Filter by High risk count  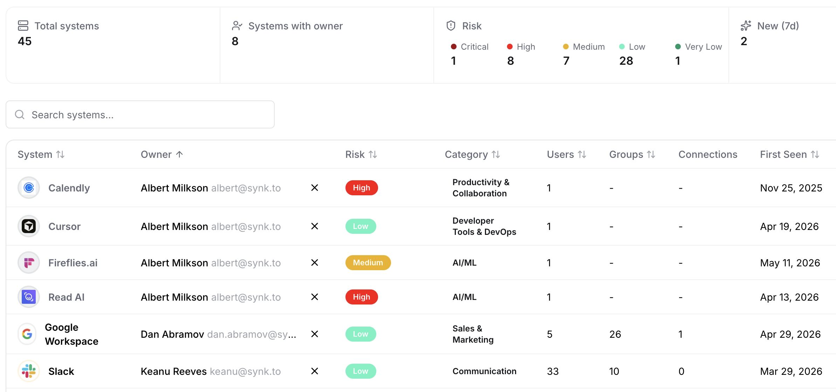pyautogui.click(x=521, y=54)
